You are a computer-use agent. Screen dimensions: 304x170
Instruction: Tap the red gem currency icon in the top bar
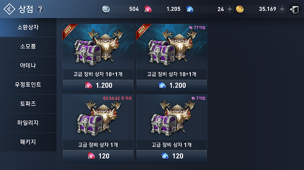pyautogui.click(x=148, y=9)
